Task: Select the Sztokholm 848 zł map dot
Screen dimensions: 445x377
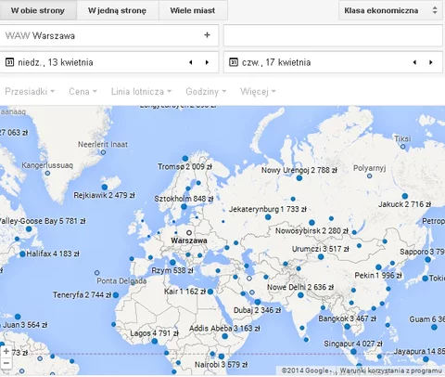Action: pyautogui.click(x=184, y=206)
